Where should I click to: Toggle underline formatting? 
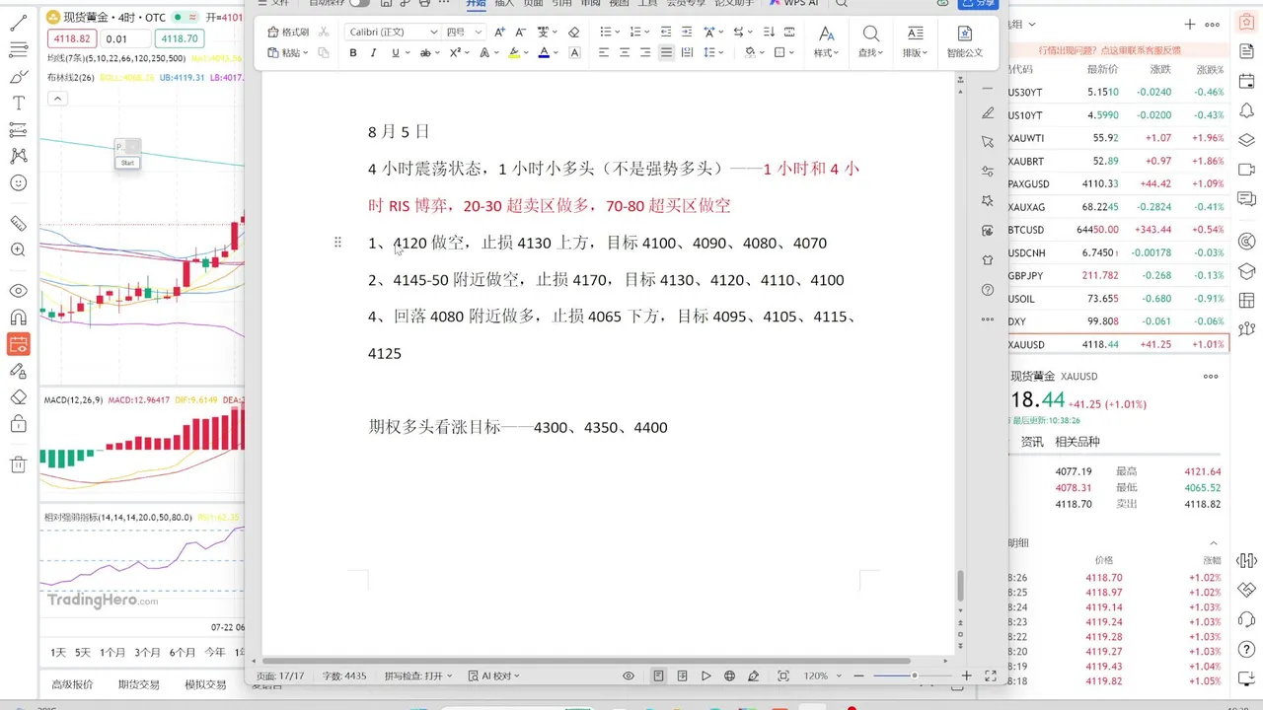pyautogui.click(x=396, y=52)
